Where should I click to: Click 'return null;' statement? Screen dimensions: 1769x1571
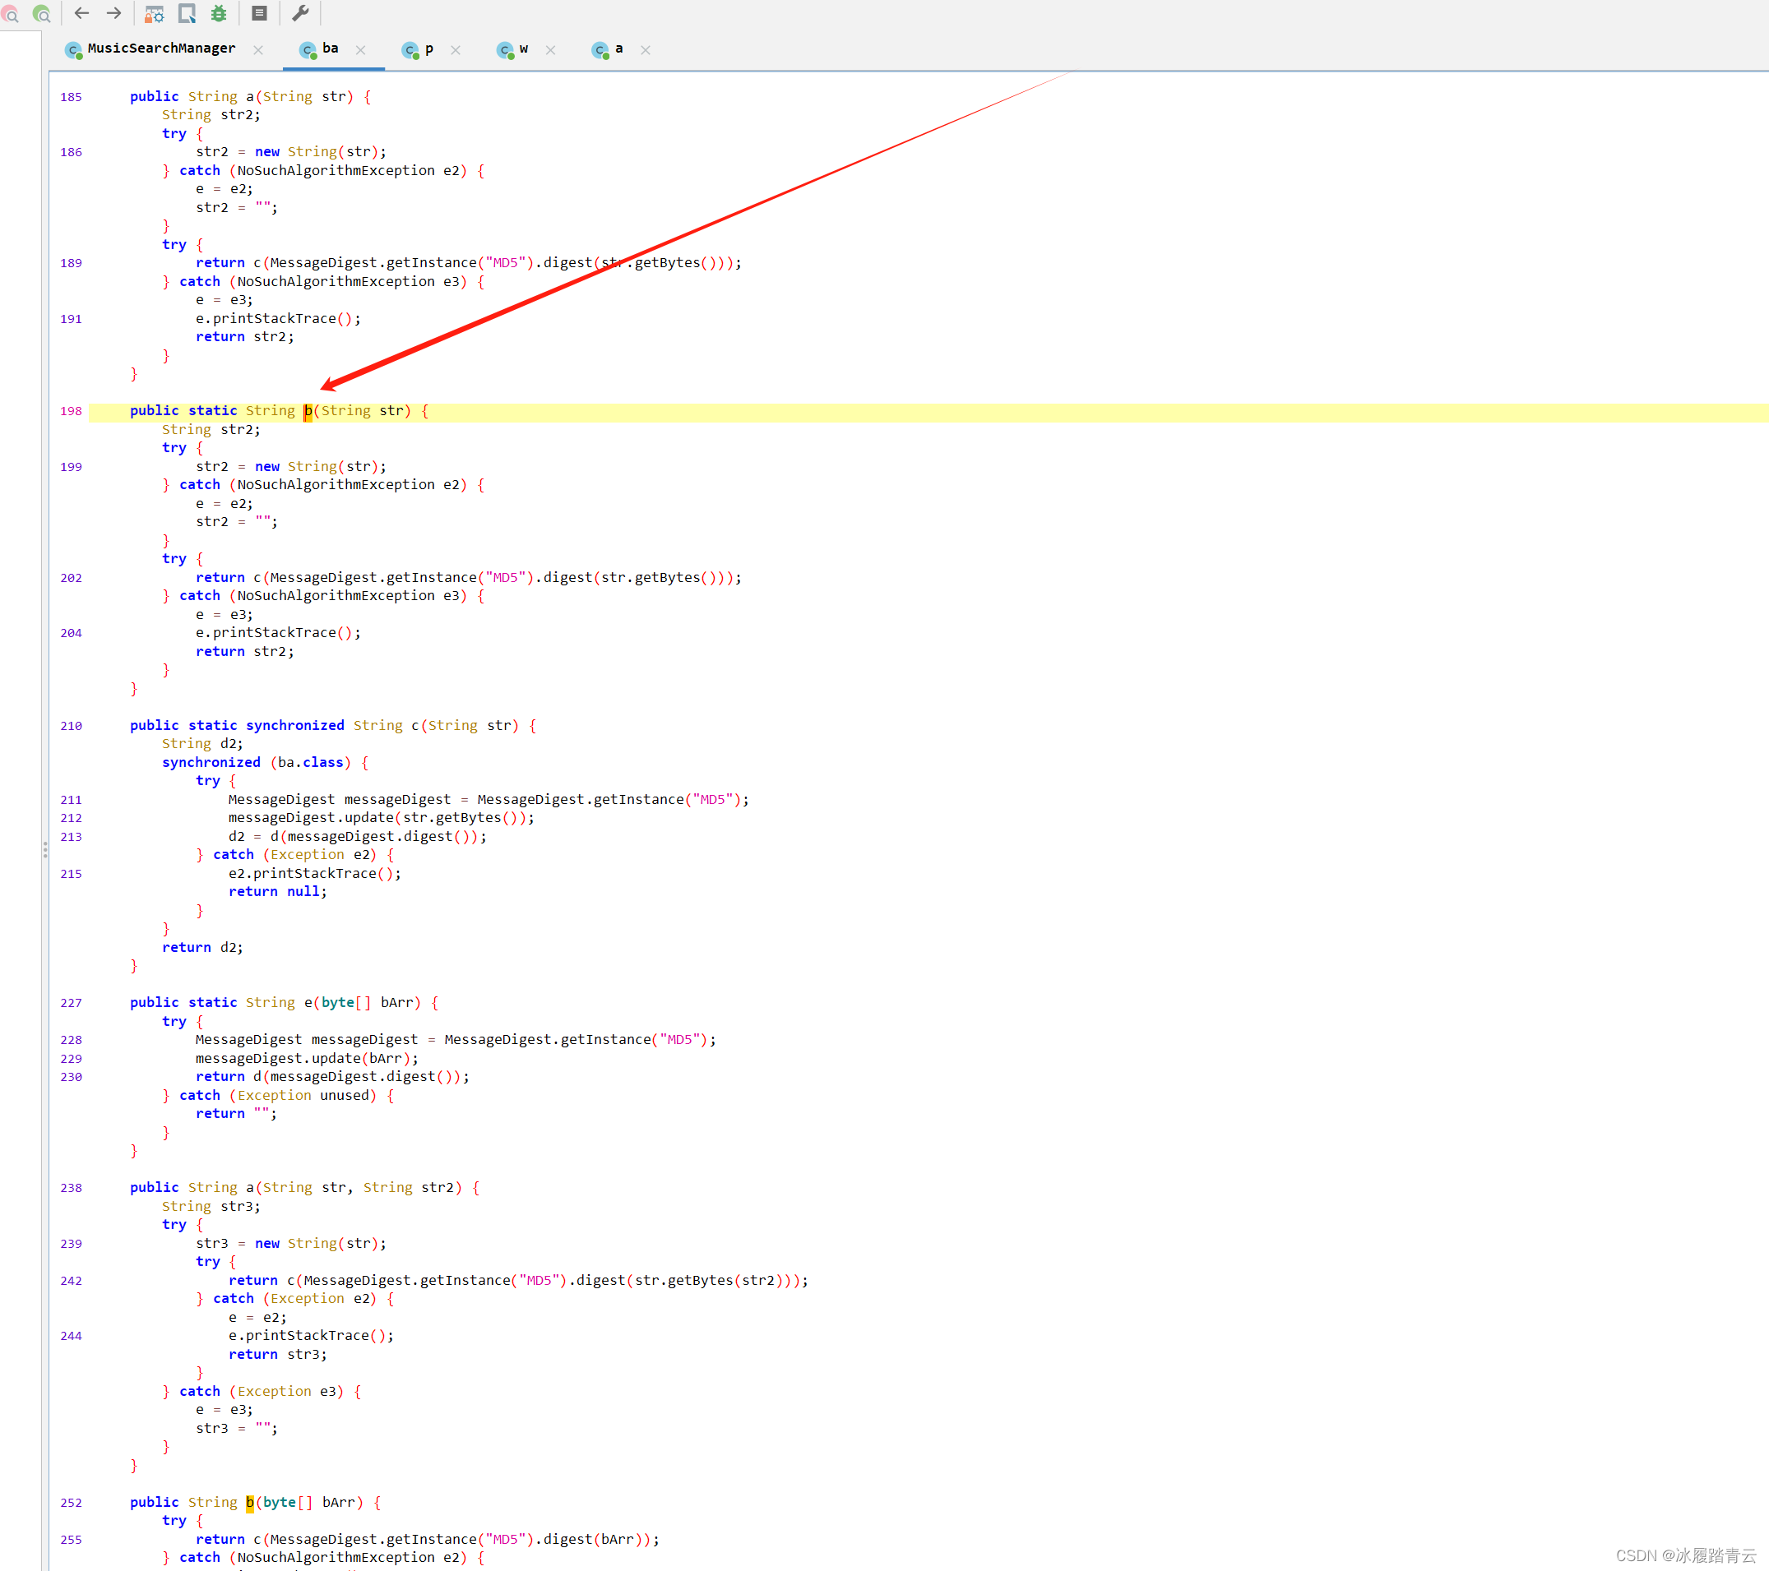tap(278, 892)
